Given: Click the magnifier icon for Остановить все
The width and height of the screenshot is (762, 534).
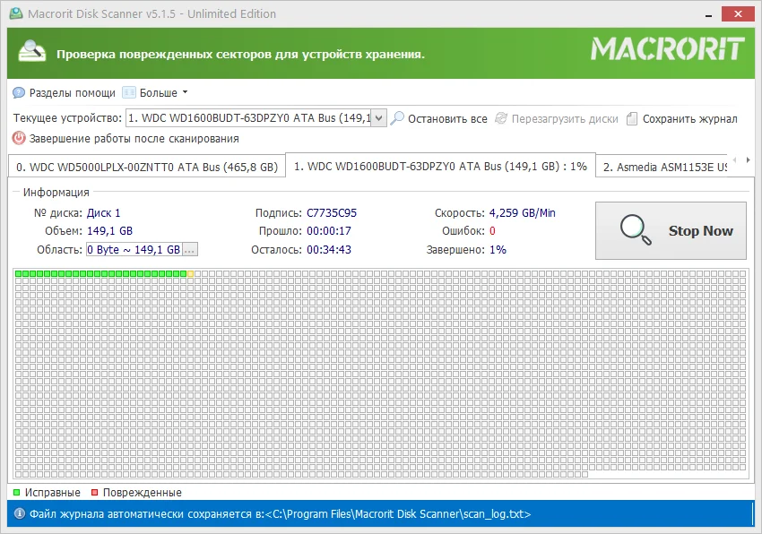Looking at the screenshot, I should pyautogui.click(x=397, y=118).
